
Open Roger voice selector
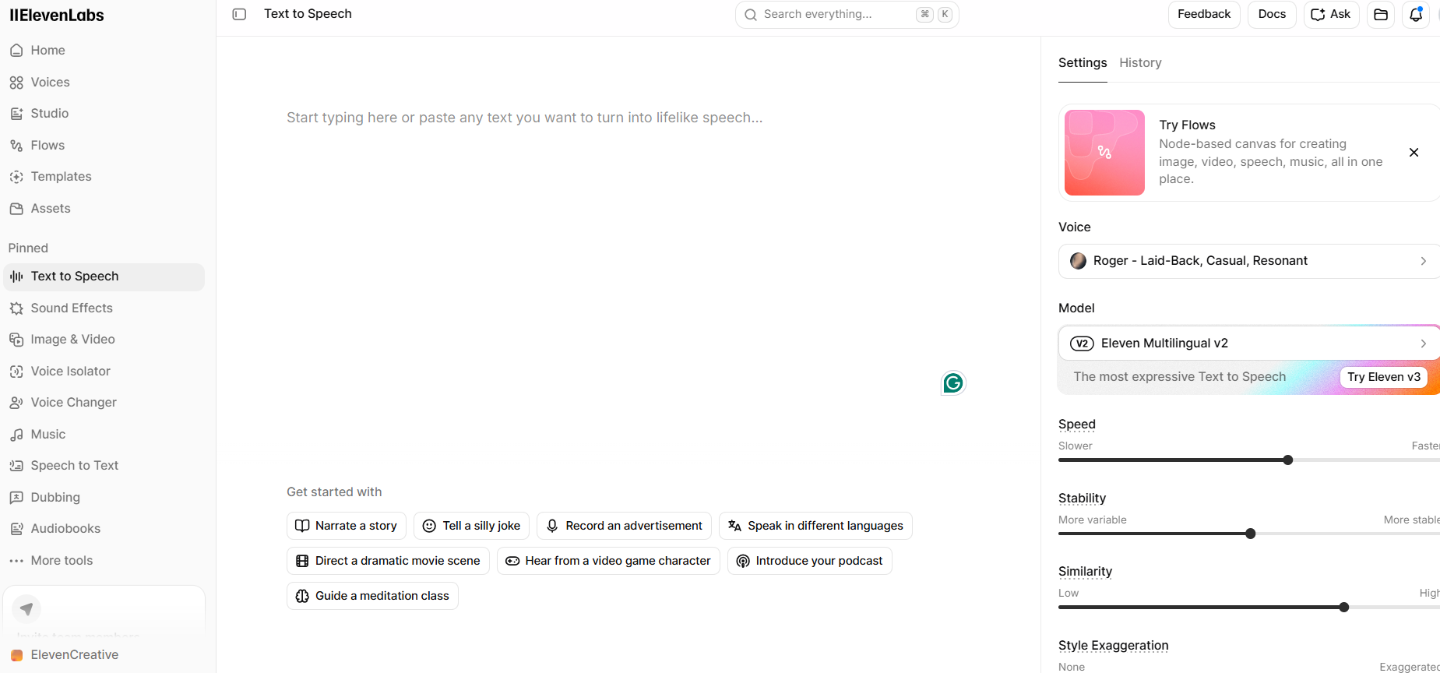pos(1248,261)
